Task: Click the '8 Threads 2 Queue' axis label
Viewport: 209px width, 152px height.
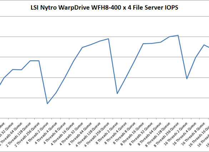Action: pos(106,133)
